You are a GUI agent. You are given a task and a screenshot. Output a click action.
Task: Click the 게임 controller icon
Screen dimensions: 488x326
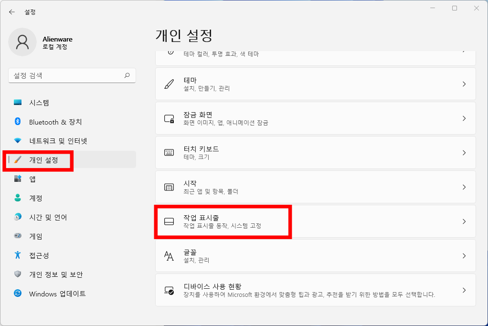coord(18,236)
